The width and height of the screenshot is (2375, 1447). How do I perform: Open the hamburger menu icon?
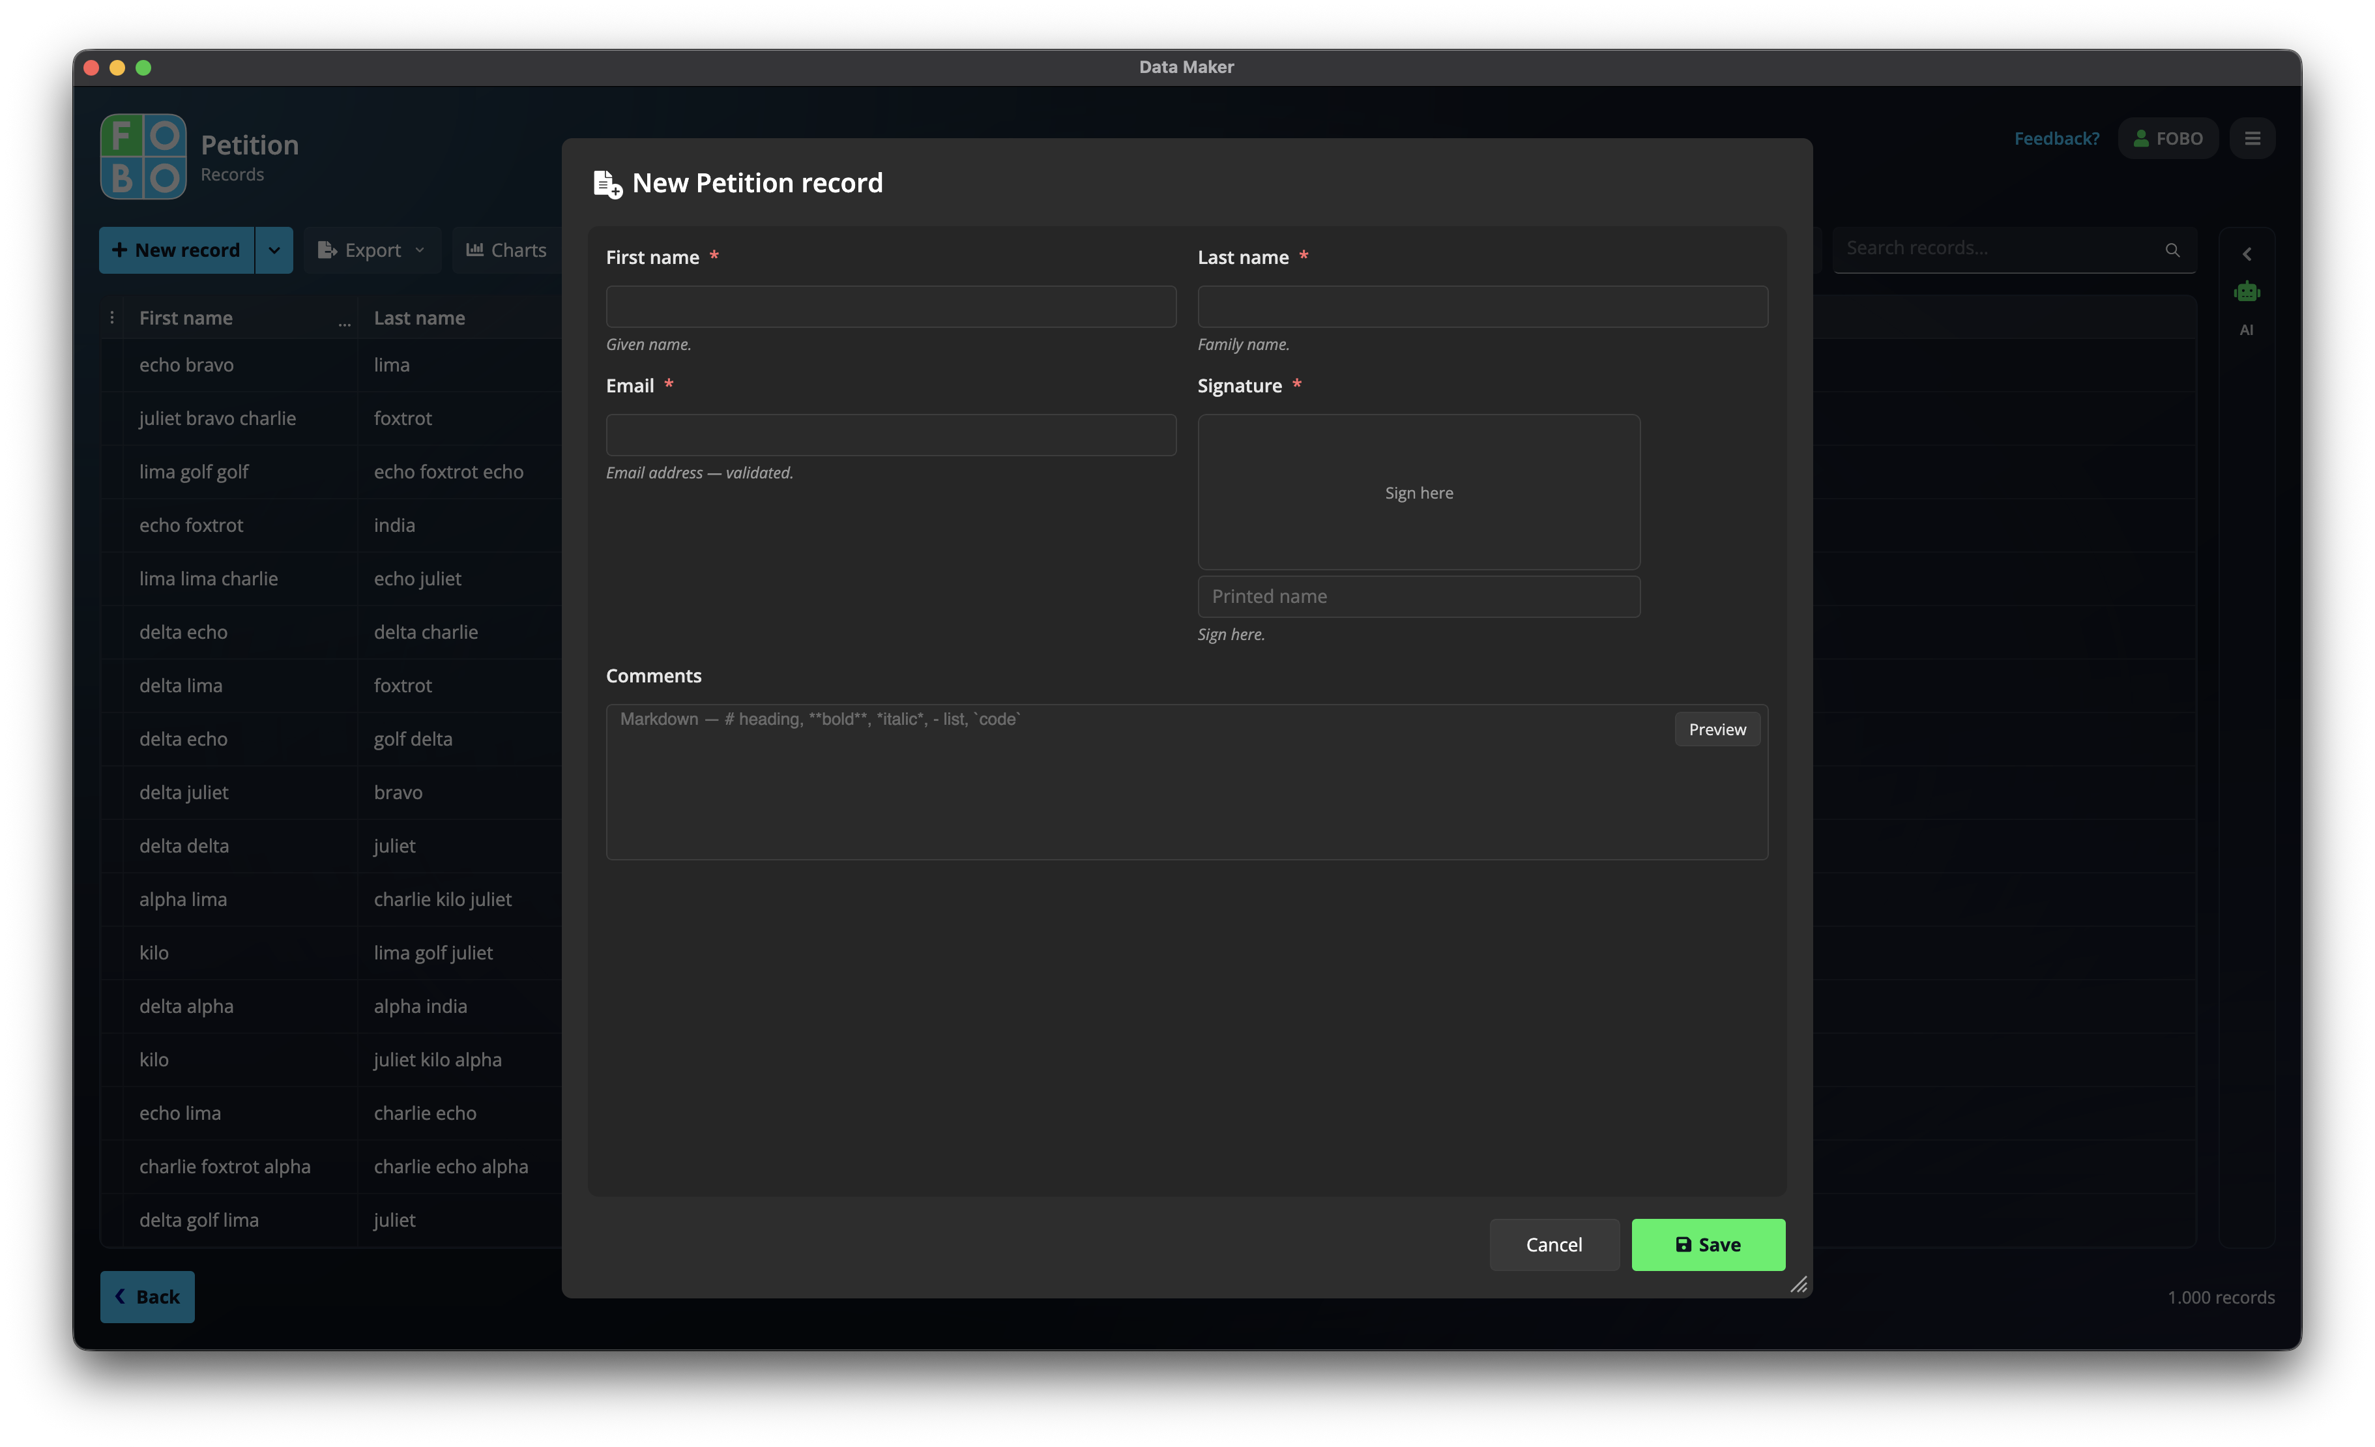pos(2252,138)
